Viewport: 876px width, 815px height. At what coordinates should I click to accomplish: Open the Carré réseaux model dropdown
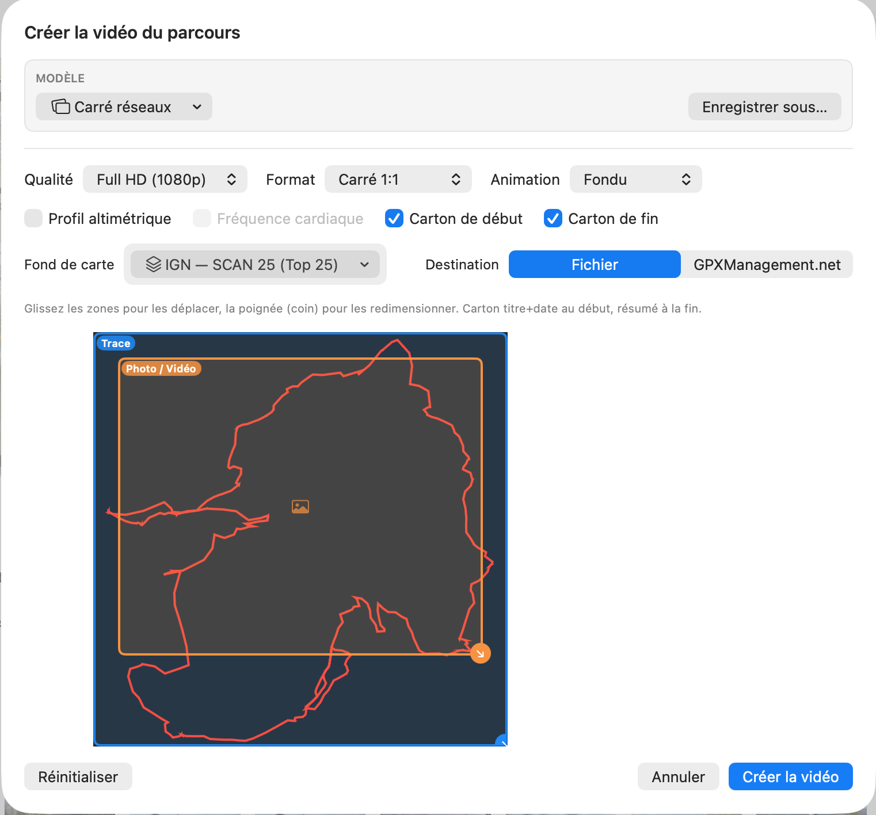click(x=124, y=107)
